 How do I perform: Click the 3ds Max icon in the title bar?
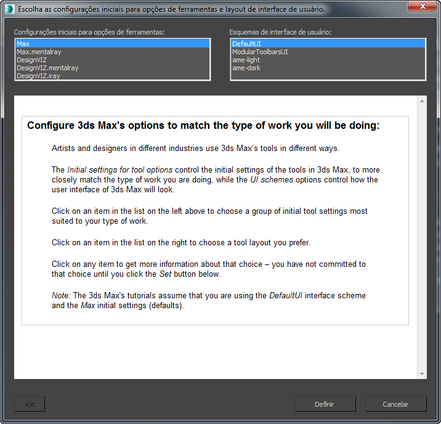[10, 9]
